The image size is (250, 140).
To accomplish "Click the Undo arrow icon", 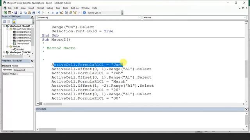I will click(39, 12).
